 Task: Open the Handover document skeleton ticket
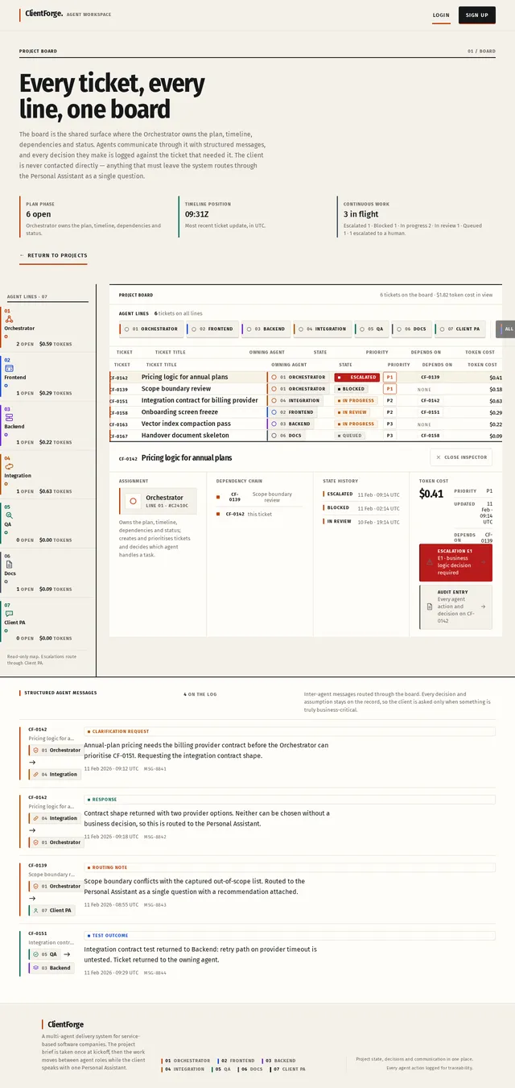306,436
